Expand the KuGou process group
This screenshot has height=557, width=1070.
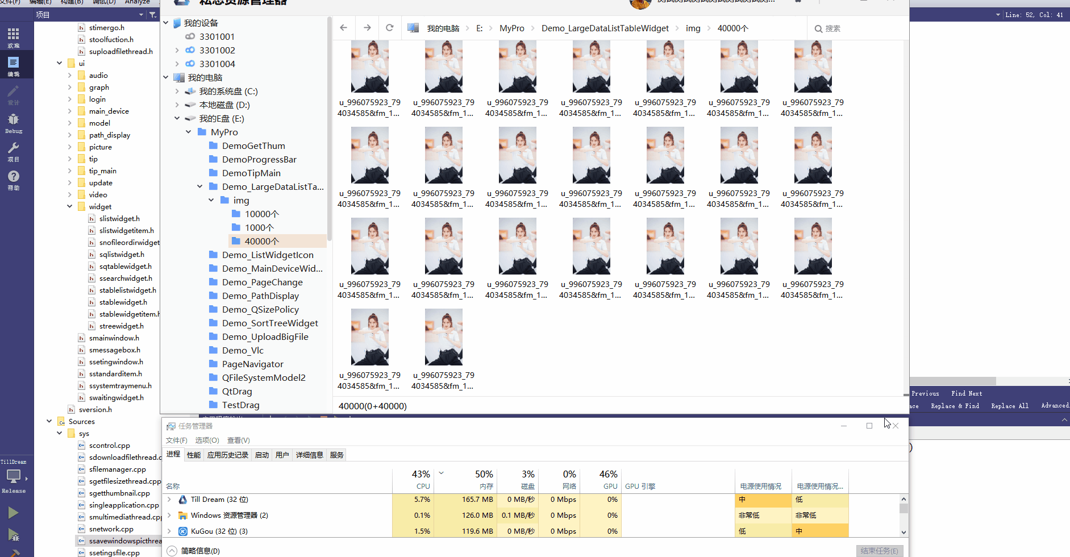coord(169,531)
